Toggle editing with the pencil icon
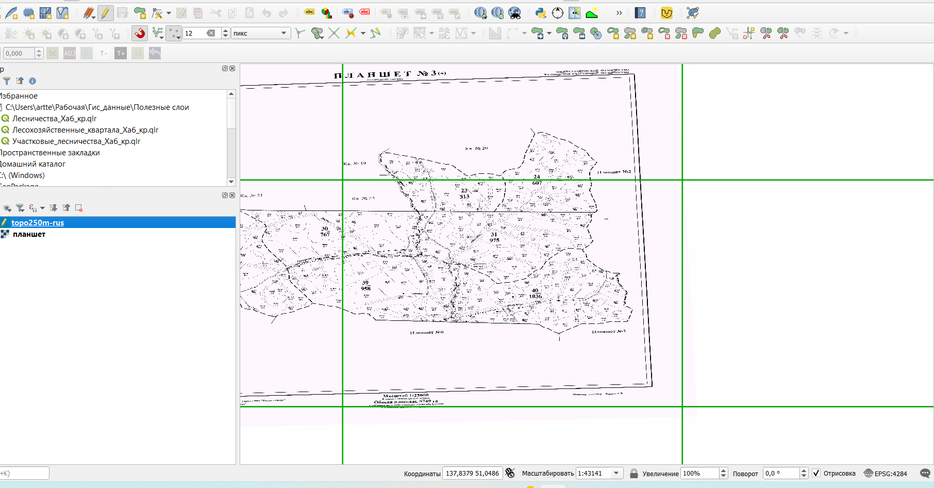 105,13
